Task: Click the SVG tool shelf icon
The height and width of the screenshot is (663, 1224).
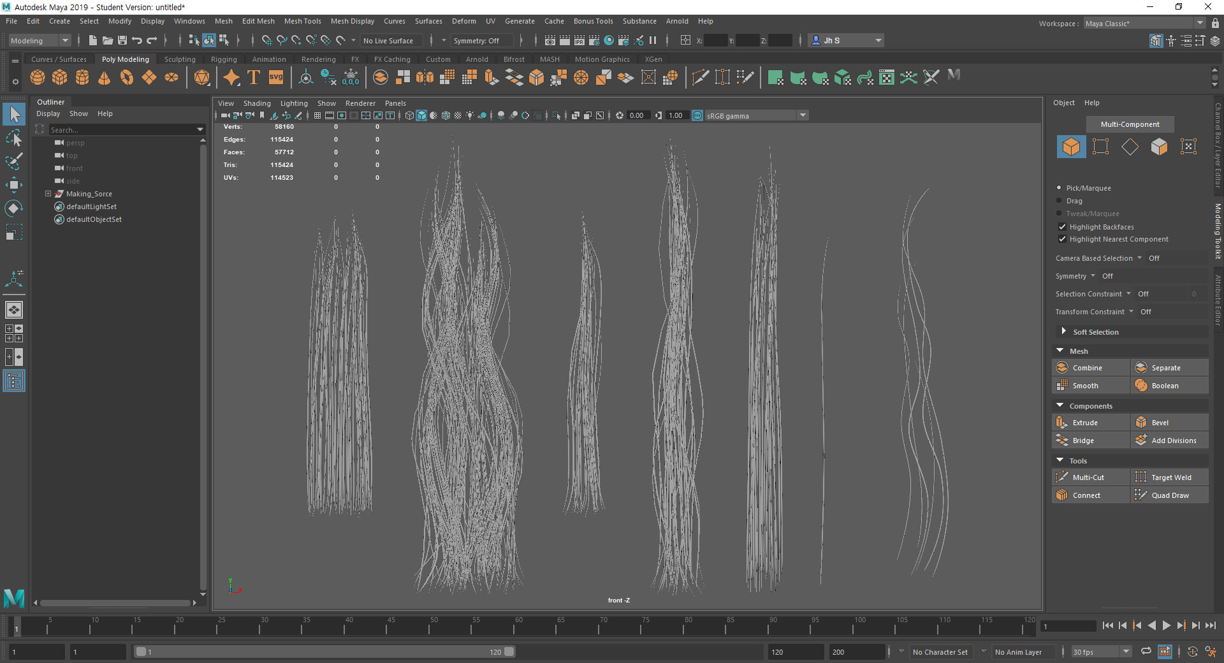Action: 275,78
